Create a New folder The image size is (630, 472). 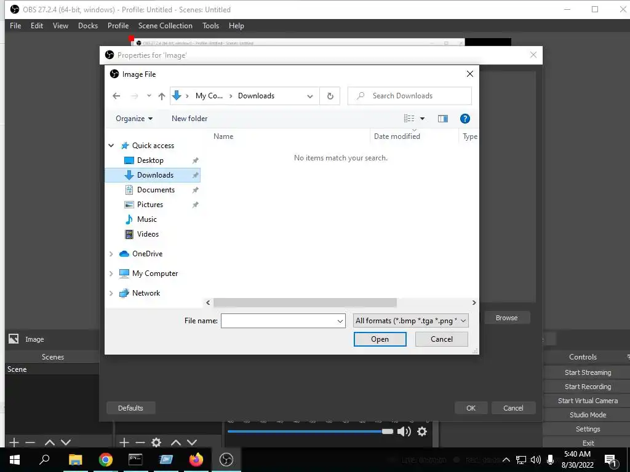(189, 119)
